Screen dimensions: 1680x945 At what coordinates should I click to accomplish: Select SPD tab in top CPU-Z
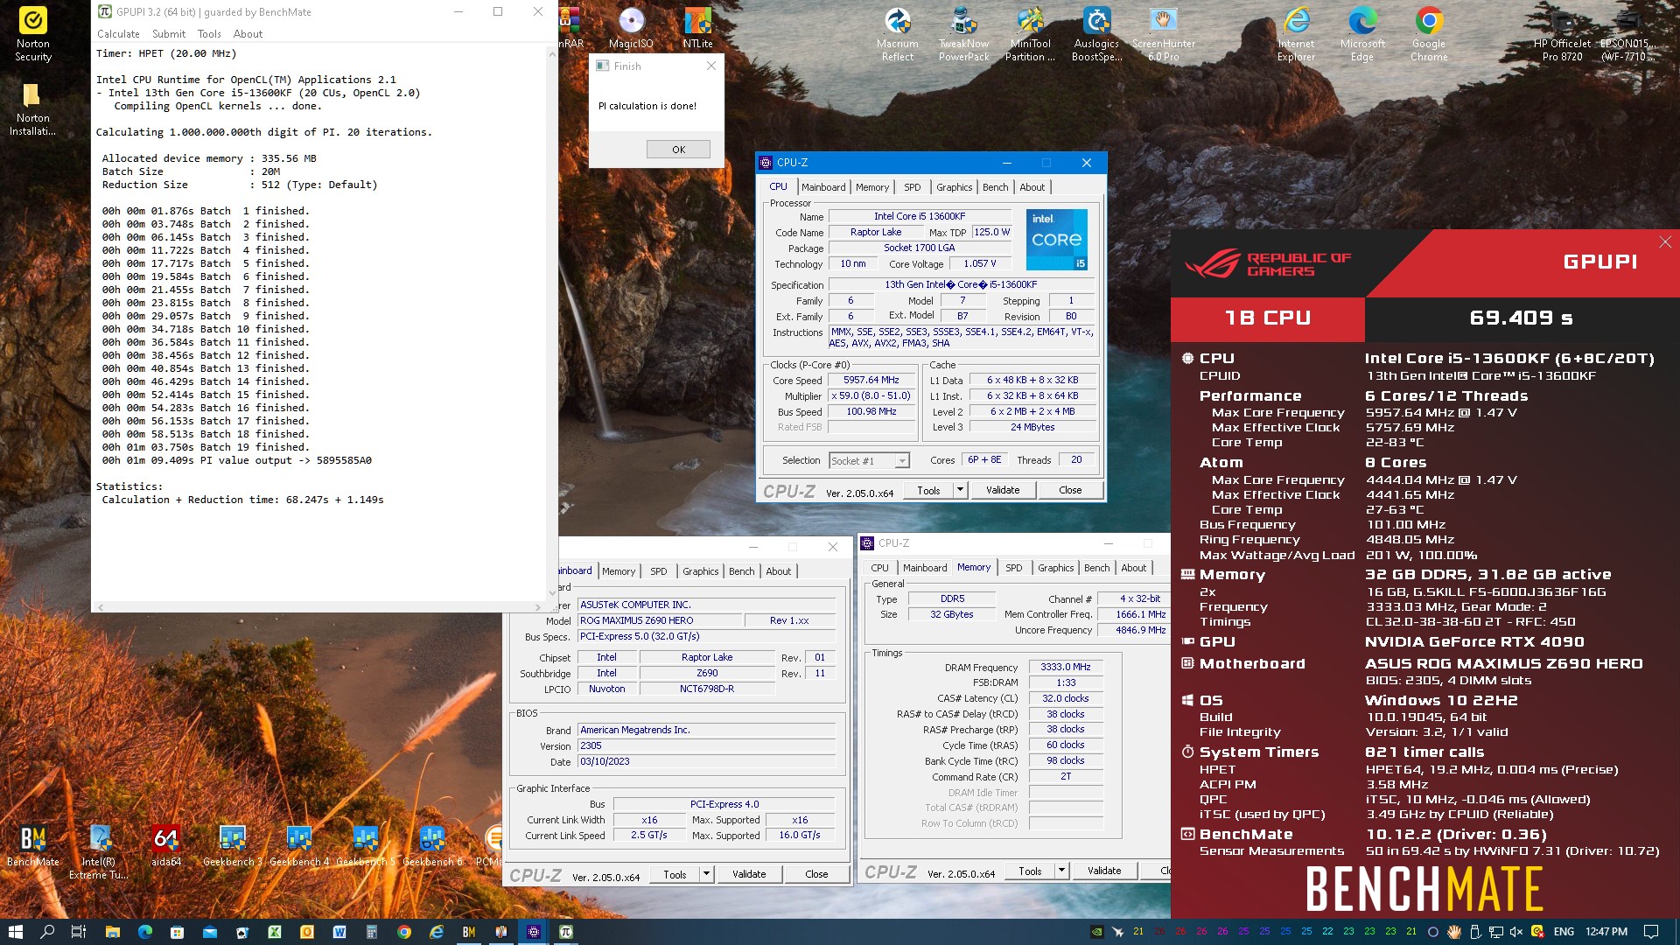(913, 187)
